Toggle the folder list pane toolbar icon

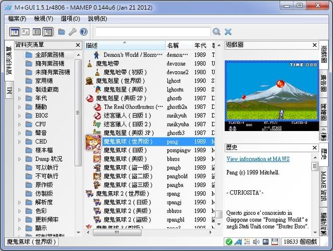pyautogui.click(x=15, y=32)
